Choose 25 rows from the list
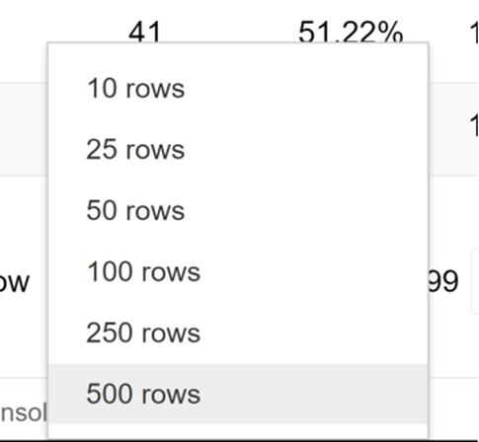479x442 pixels. coord(238,150)
